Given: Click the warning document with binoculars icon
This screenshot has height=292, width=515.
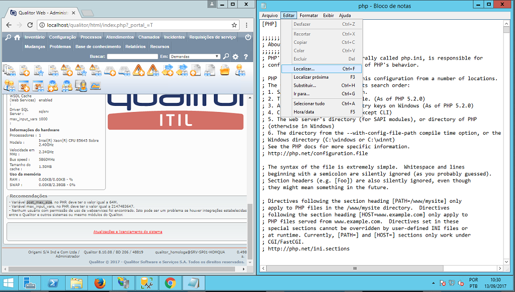Looking at the screenshot, I should coord(95,70).
